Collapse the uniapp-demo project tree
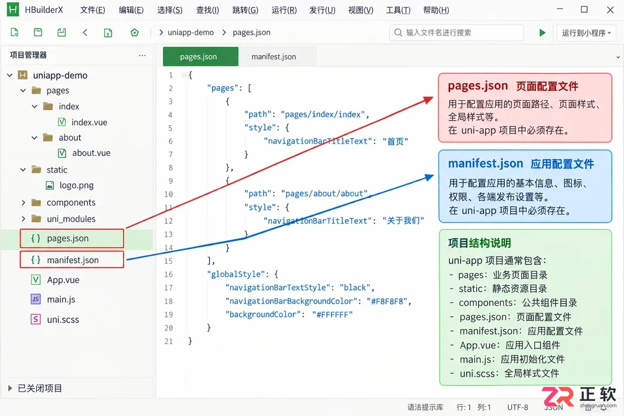 [9, 75]
